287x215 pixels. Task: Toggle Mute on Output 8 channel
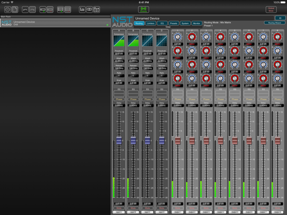point(278,208)
